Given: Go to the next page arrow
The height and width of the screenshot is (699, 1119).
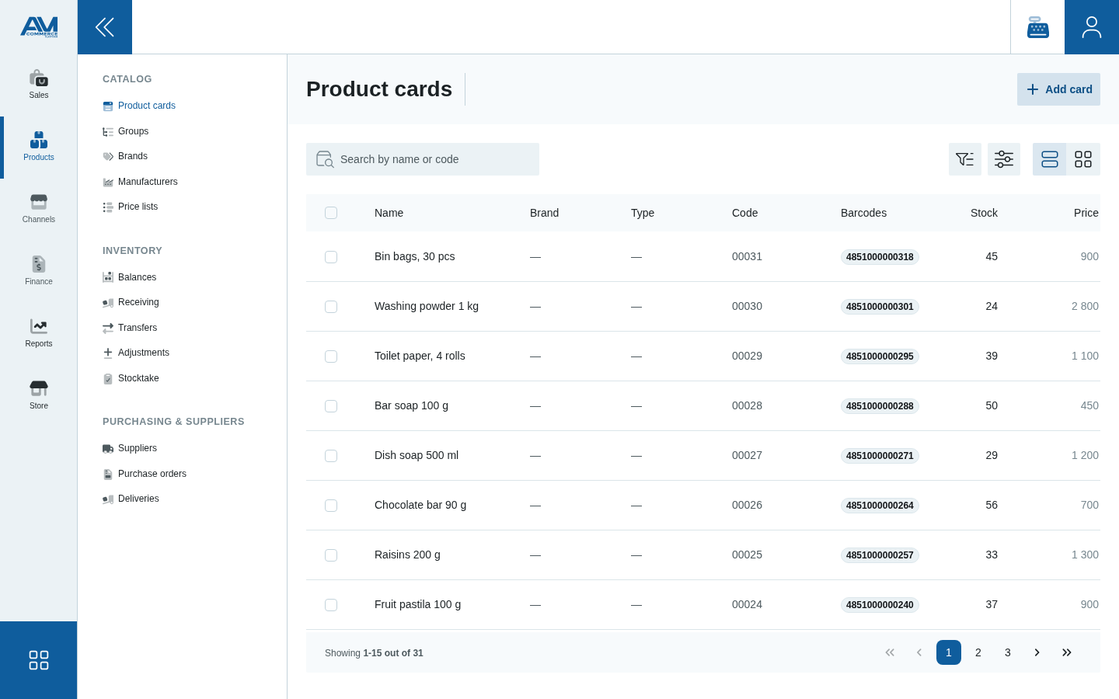Looking at the screenshot, I should click(1037, 652).
